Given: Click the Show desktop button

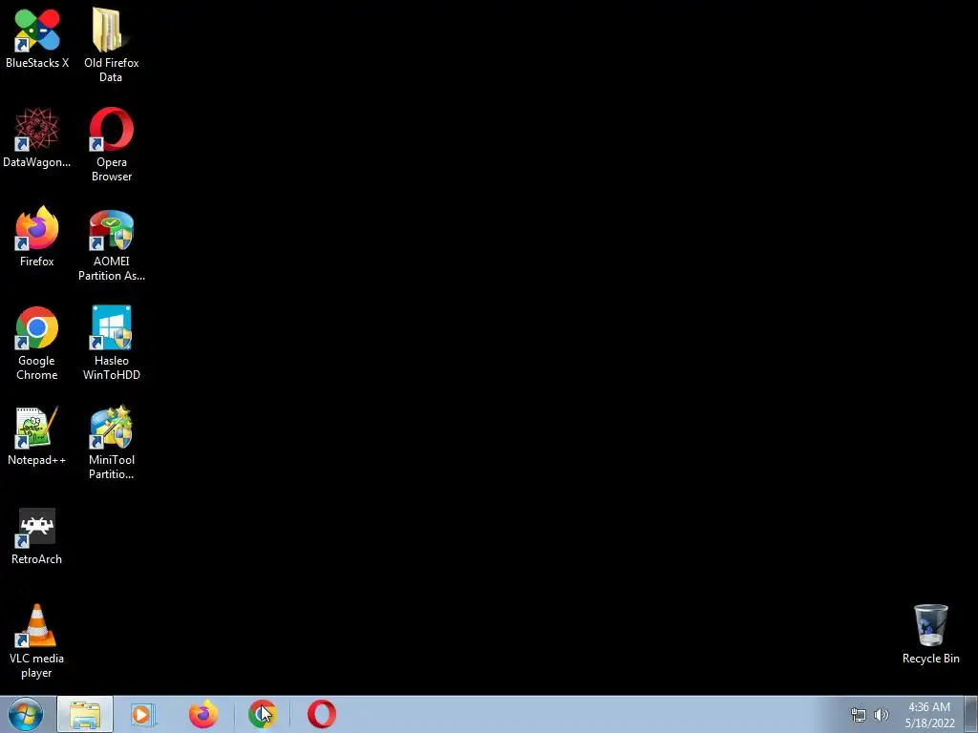Looking at the screenshot, I should [971, 714].
